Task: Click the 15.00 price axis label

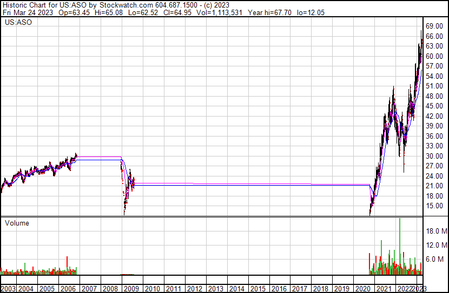Action: pos(433,206)
